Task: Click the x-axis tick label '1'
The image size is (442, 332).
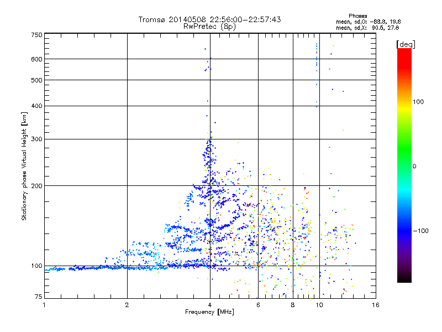Action: tap(44, 305)
